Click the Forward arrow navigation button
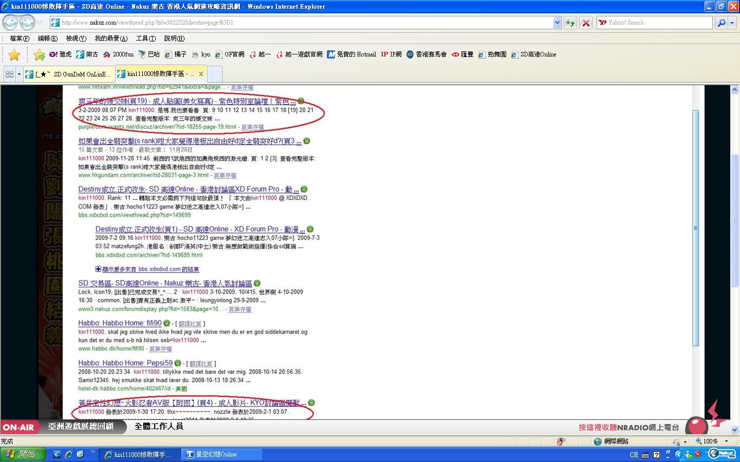740x462 pixels. [27, 23]
